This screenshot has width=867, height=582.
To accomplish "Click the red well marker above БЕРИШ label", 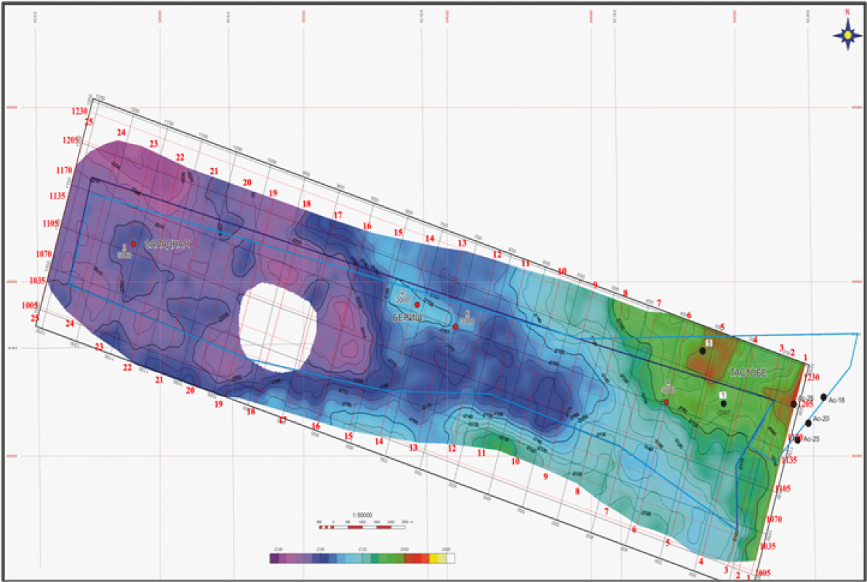I will pyautogui.click(x=417, y=305).
